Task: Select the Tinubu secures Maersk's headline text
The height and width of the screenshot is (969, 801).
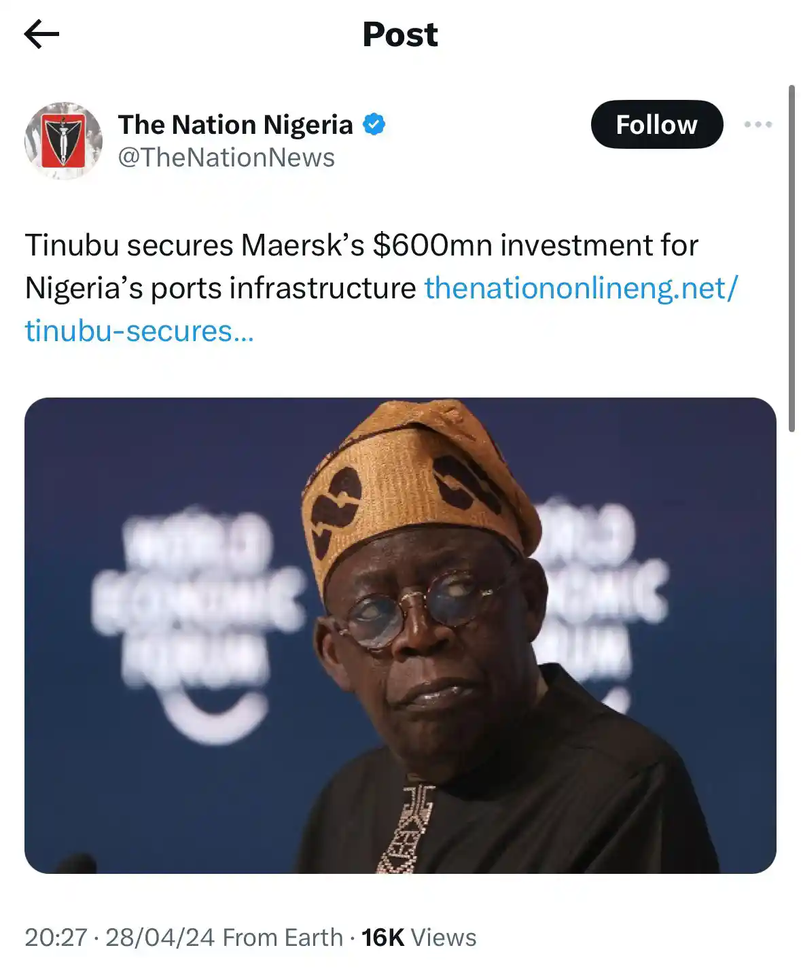Action: tap(361, 245)
